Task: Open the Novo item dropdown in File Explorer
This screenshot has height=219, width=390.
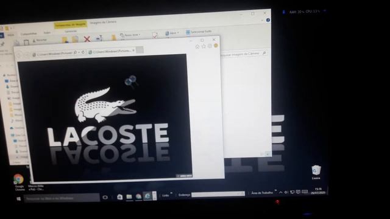Action: tap(130, 35)
